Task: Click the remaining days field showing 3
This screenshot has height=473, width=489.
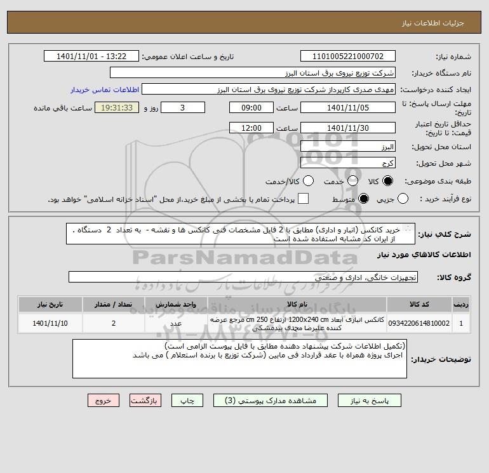Action: coord(183,107)
